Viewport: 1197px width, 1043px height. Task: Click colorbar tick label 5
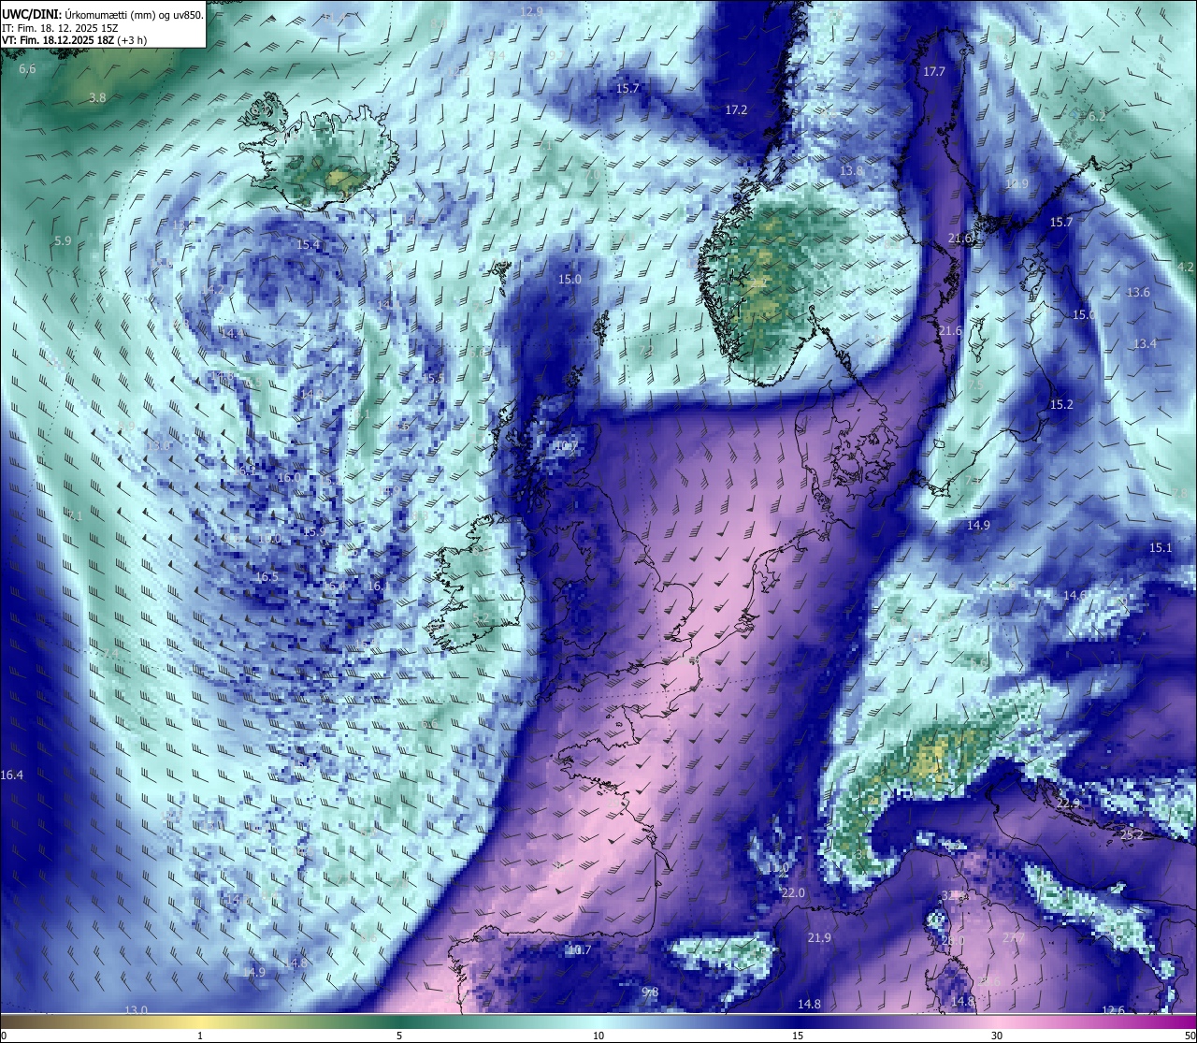(x=399, y=1036)
